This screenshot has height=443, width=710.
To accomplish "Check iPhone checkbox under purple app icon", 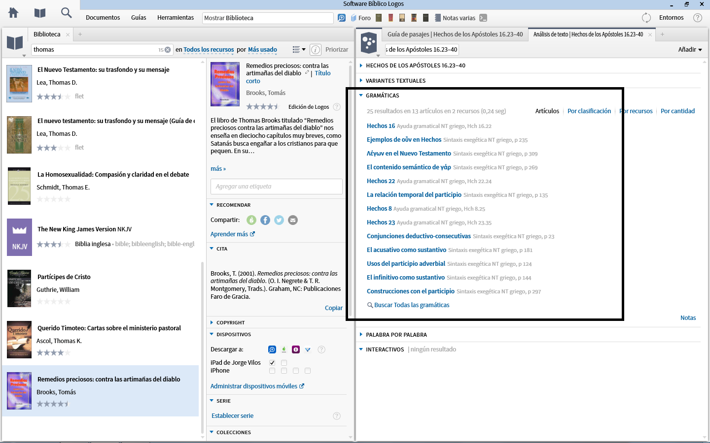I will coord(296,371).
